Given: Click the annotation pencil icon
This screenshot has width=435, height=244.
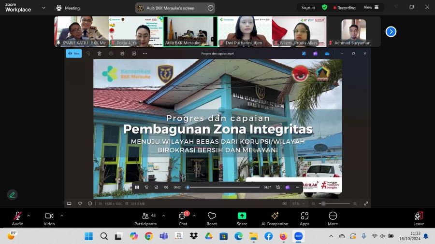Looking at the screenshot, I should (12, 195).
